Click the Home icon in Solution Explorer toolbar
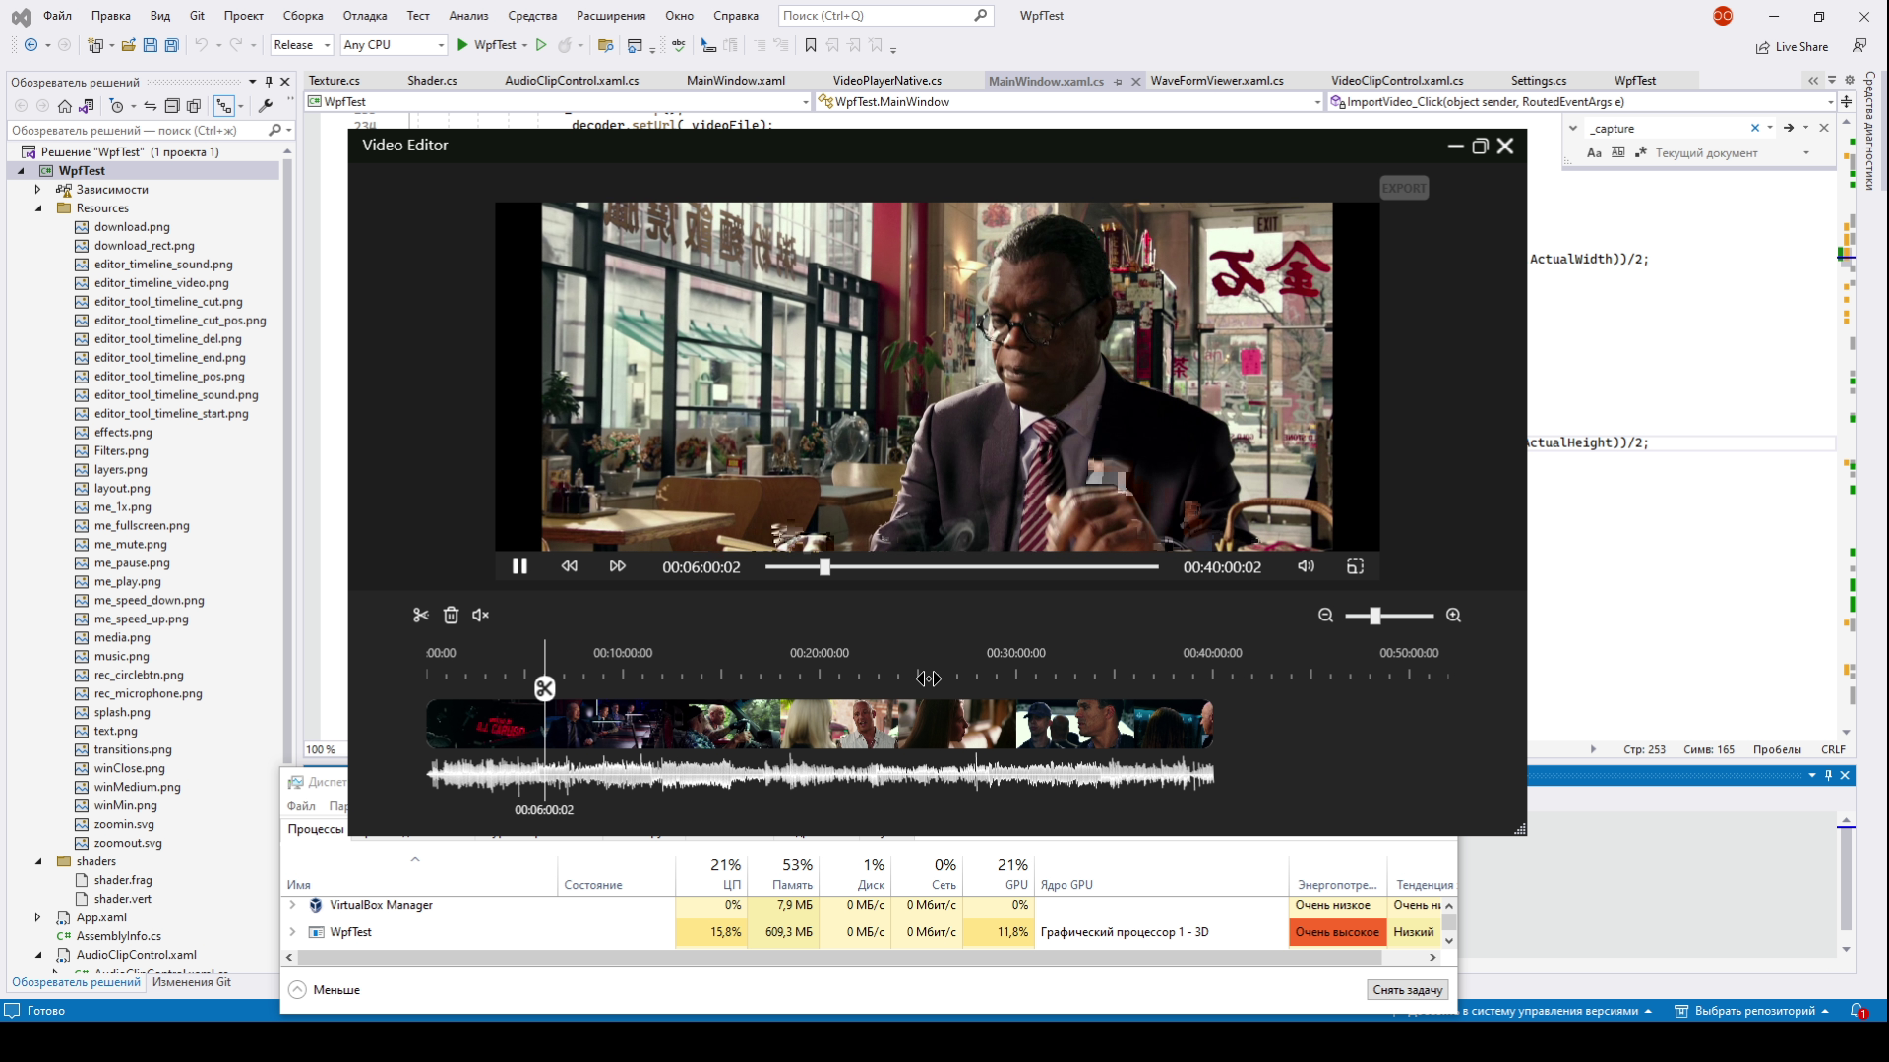Viewport: 1889px width, 1062px height. pos(64,106)
